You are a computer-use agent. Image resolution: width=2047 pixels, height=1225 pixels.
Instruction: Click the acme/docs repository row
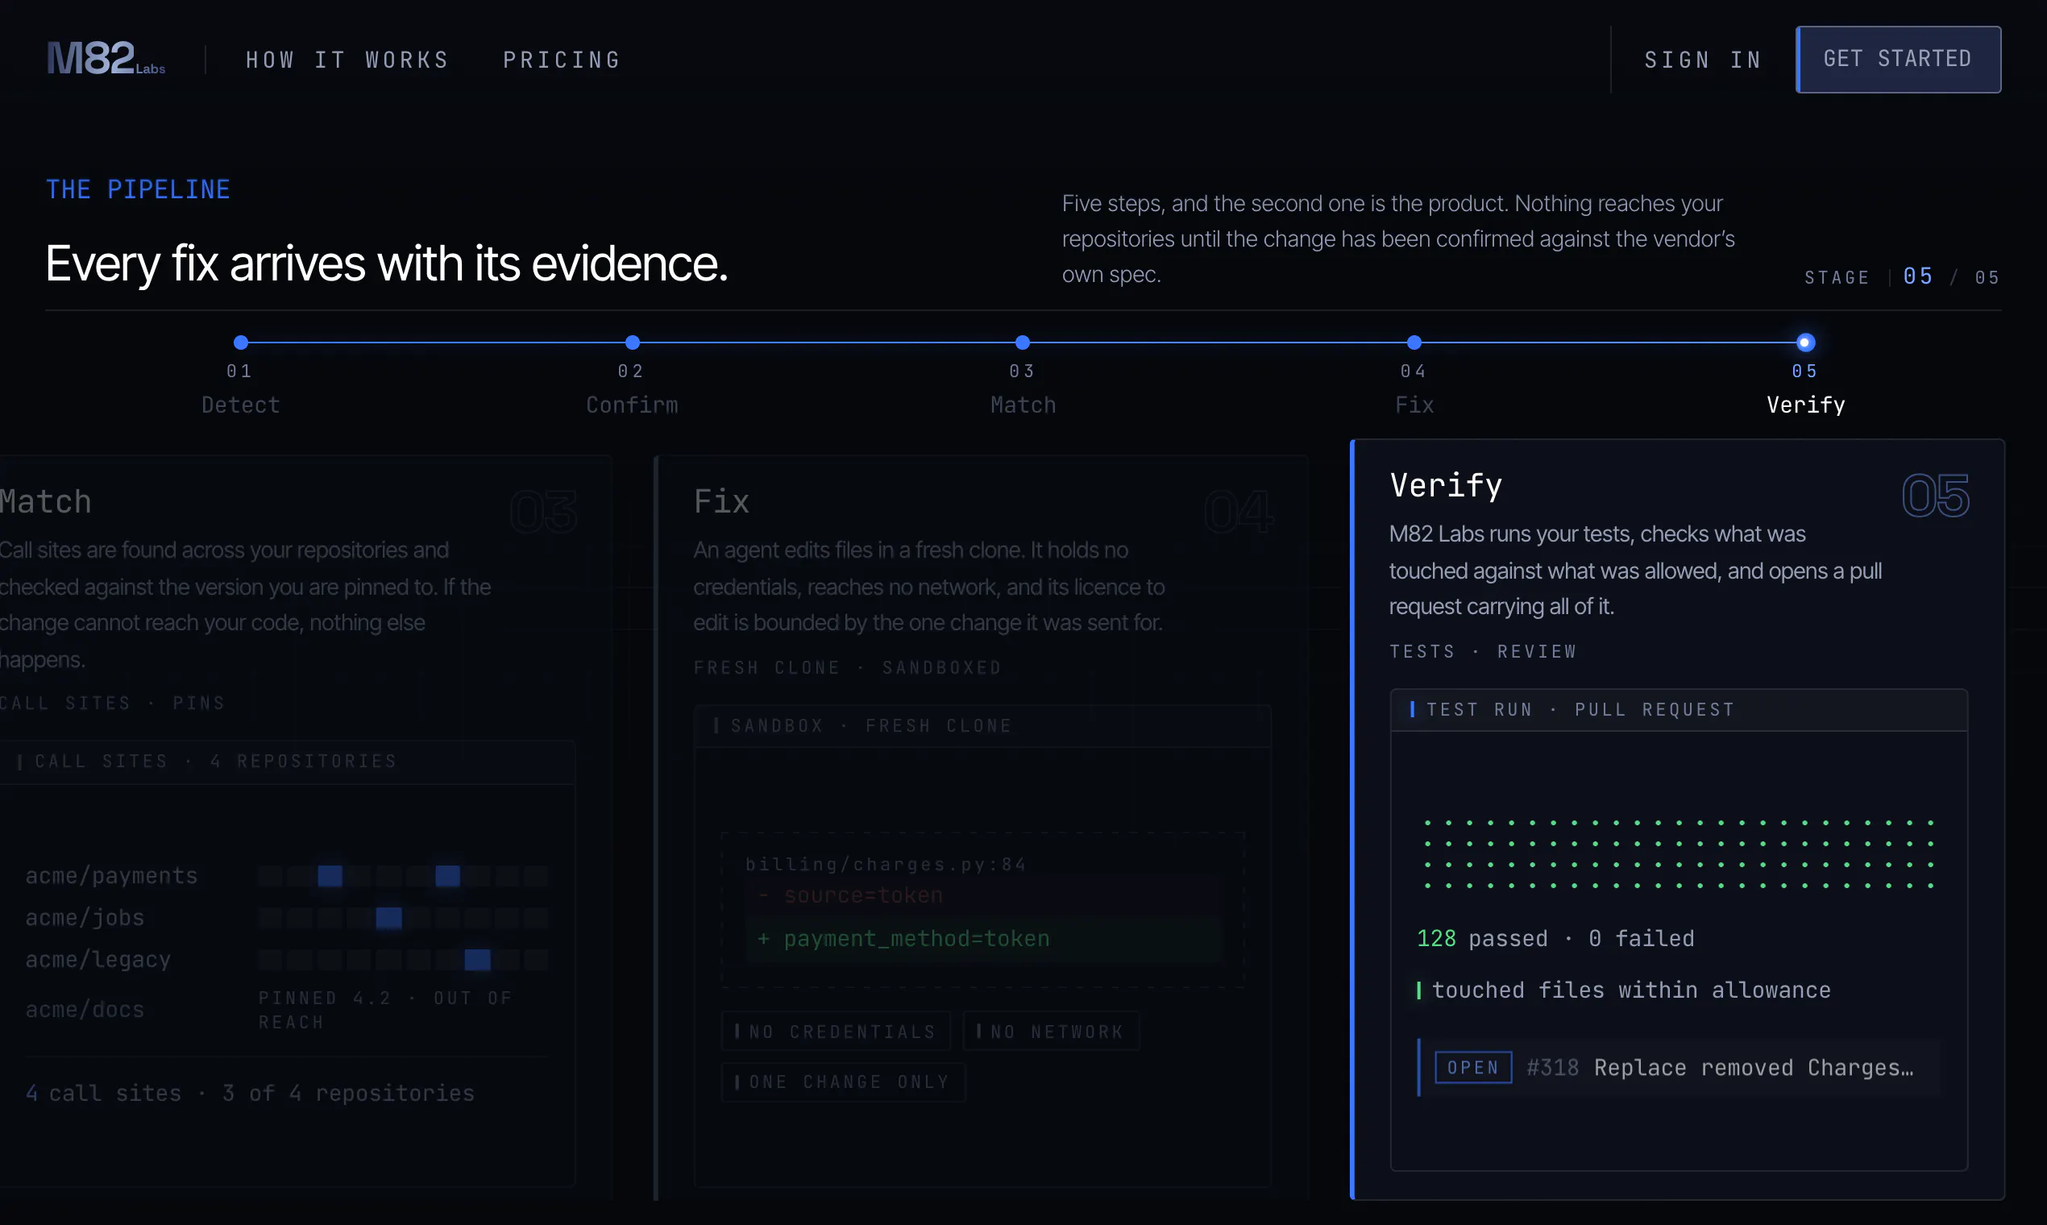[x=286, y=1010]
